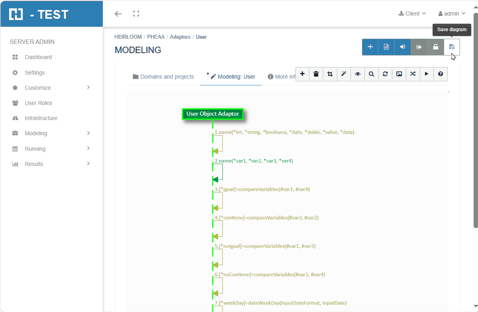Open User Roles in the sidebar
This screenshot has width=478, height=312.
point(38,103)
